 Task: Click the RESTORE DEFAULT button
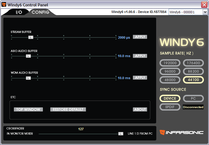[x=68, y=109]
